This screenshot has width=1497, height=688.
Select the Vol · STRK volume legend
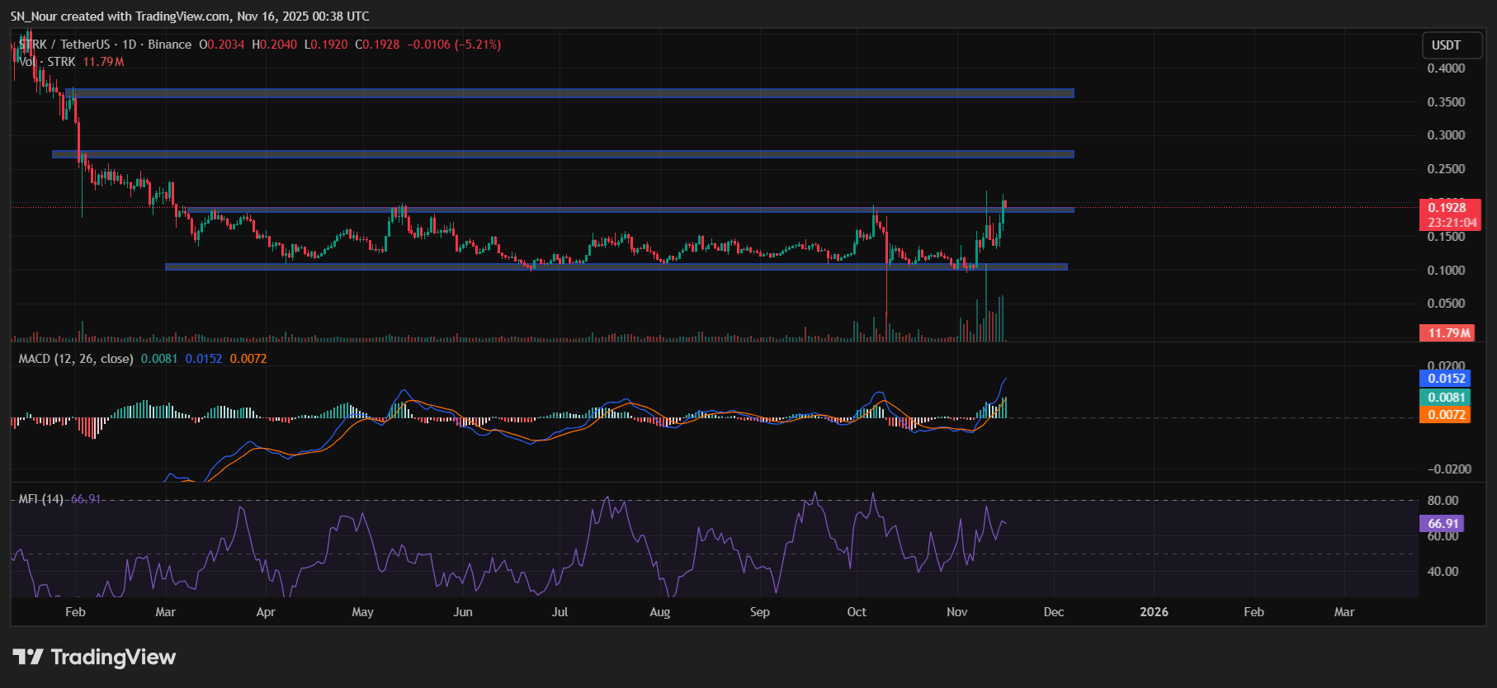(48, 62)
